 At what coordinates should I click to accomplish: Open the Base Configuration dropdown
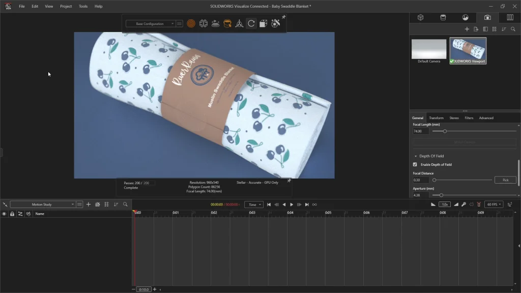tap(151, 23)
